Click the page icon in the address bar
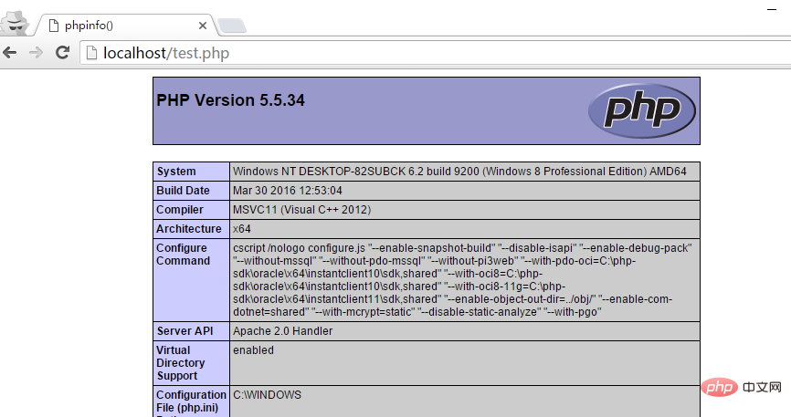 point(91,52)
